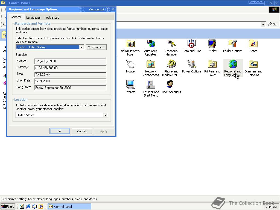Viewport: 280px width, 210px height.
Task: Click the system tray clock
Action: (271, 207)
